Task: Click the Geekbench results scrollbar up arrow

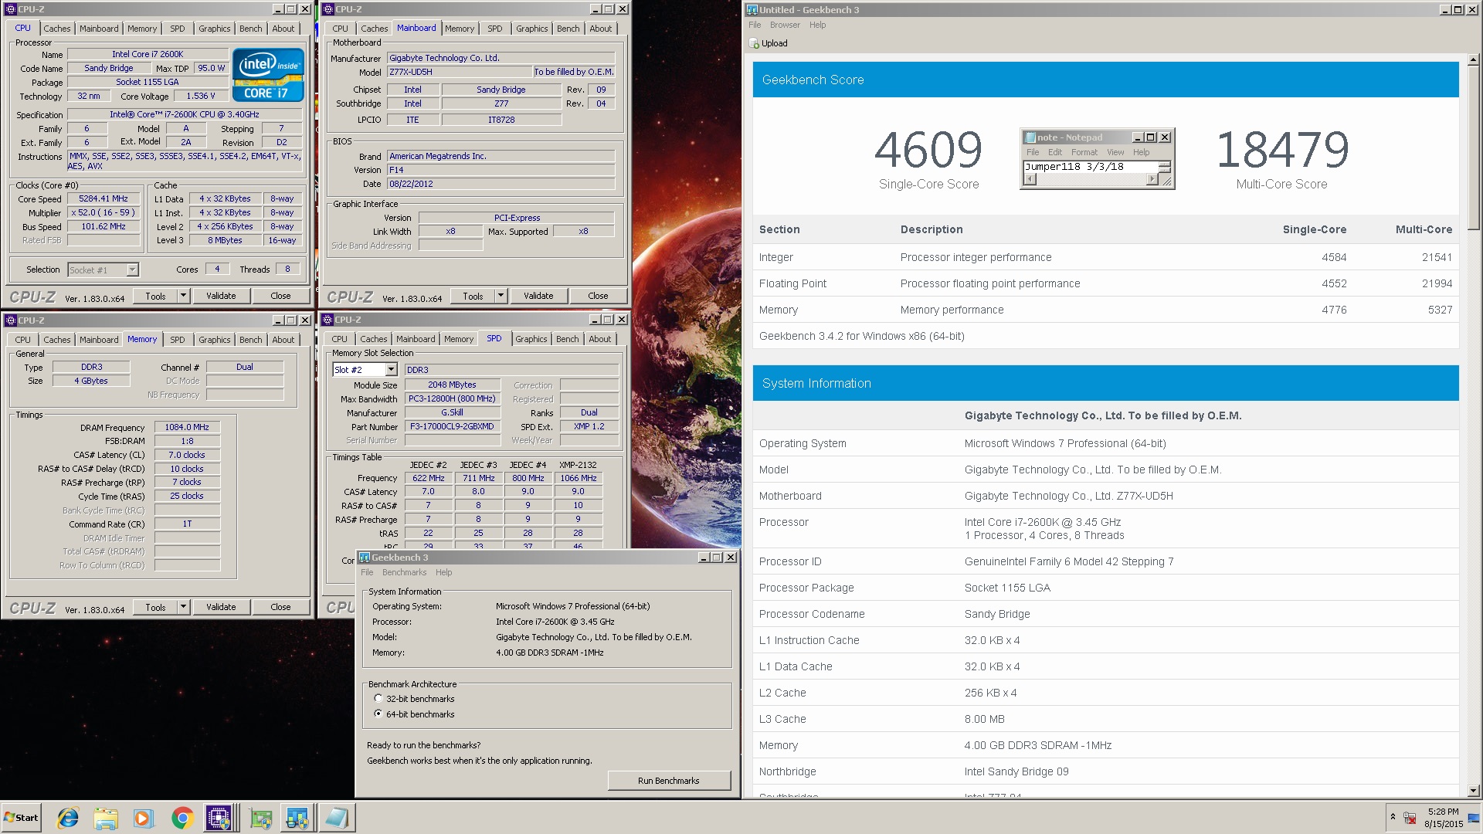Action: (x=1473, y=59)
